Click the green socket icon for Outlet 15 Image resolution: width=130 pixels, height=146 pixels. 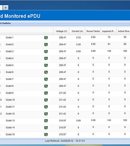[x=46, y=134]
